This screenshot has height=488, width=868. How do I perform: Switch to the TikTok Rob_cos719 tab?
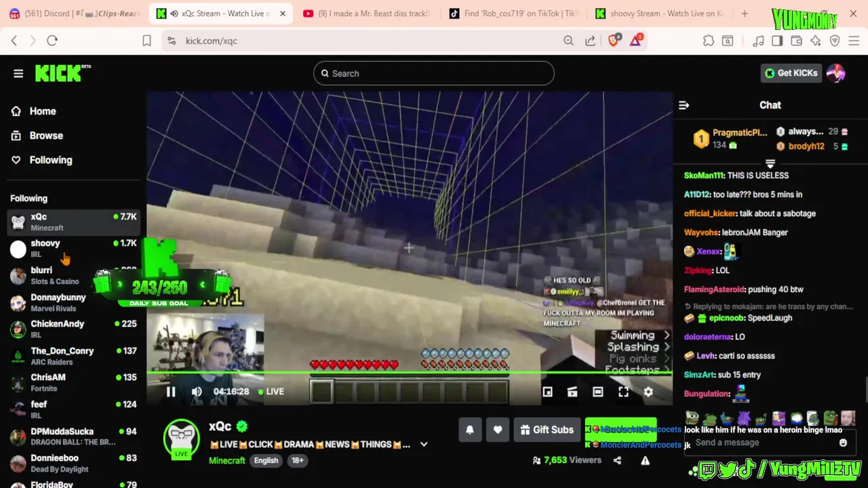(x=514, y=14)
